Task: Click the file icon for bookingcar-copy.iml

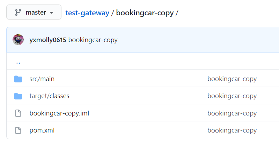Action: pos(18,113)
